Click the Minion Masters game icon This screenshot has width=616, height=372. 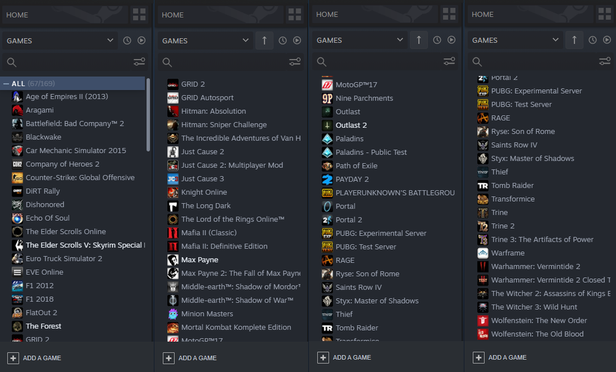click(x=173, y=314)
